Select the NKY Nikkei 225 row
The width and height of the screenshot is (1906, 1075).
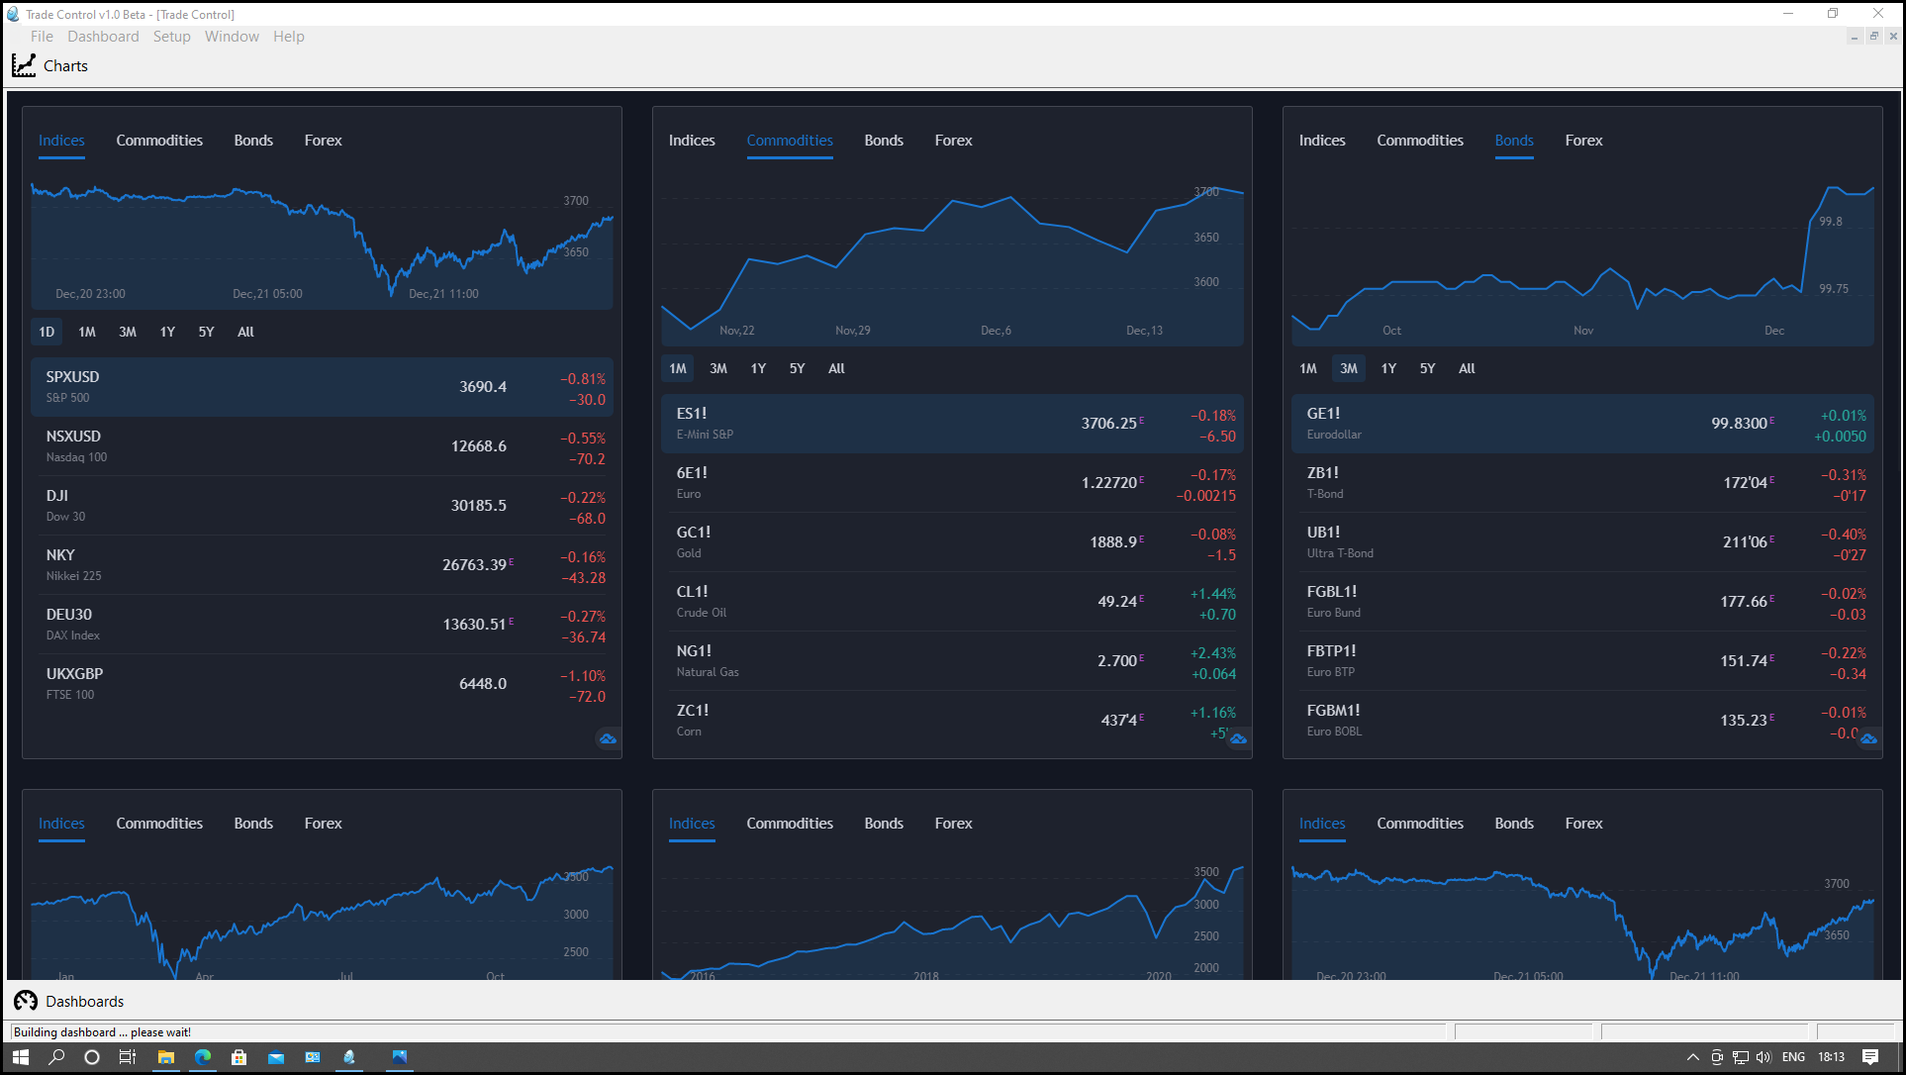(323, 565)
